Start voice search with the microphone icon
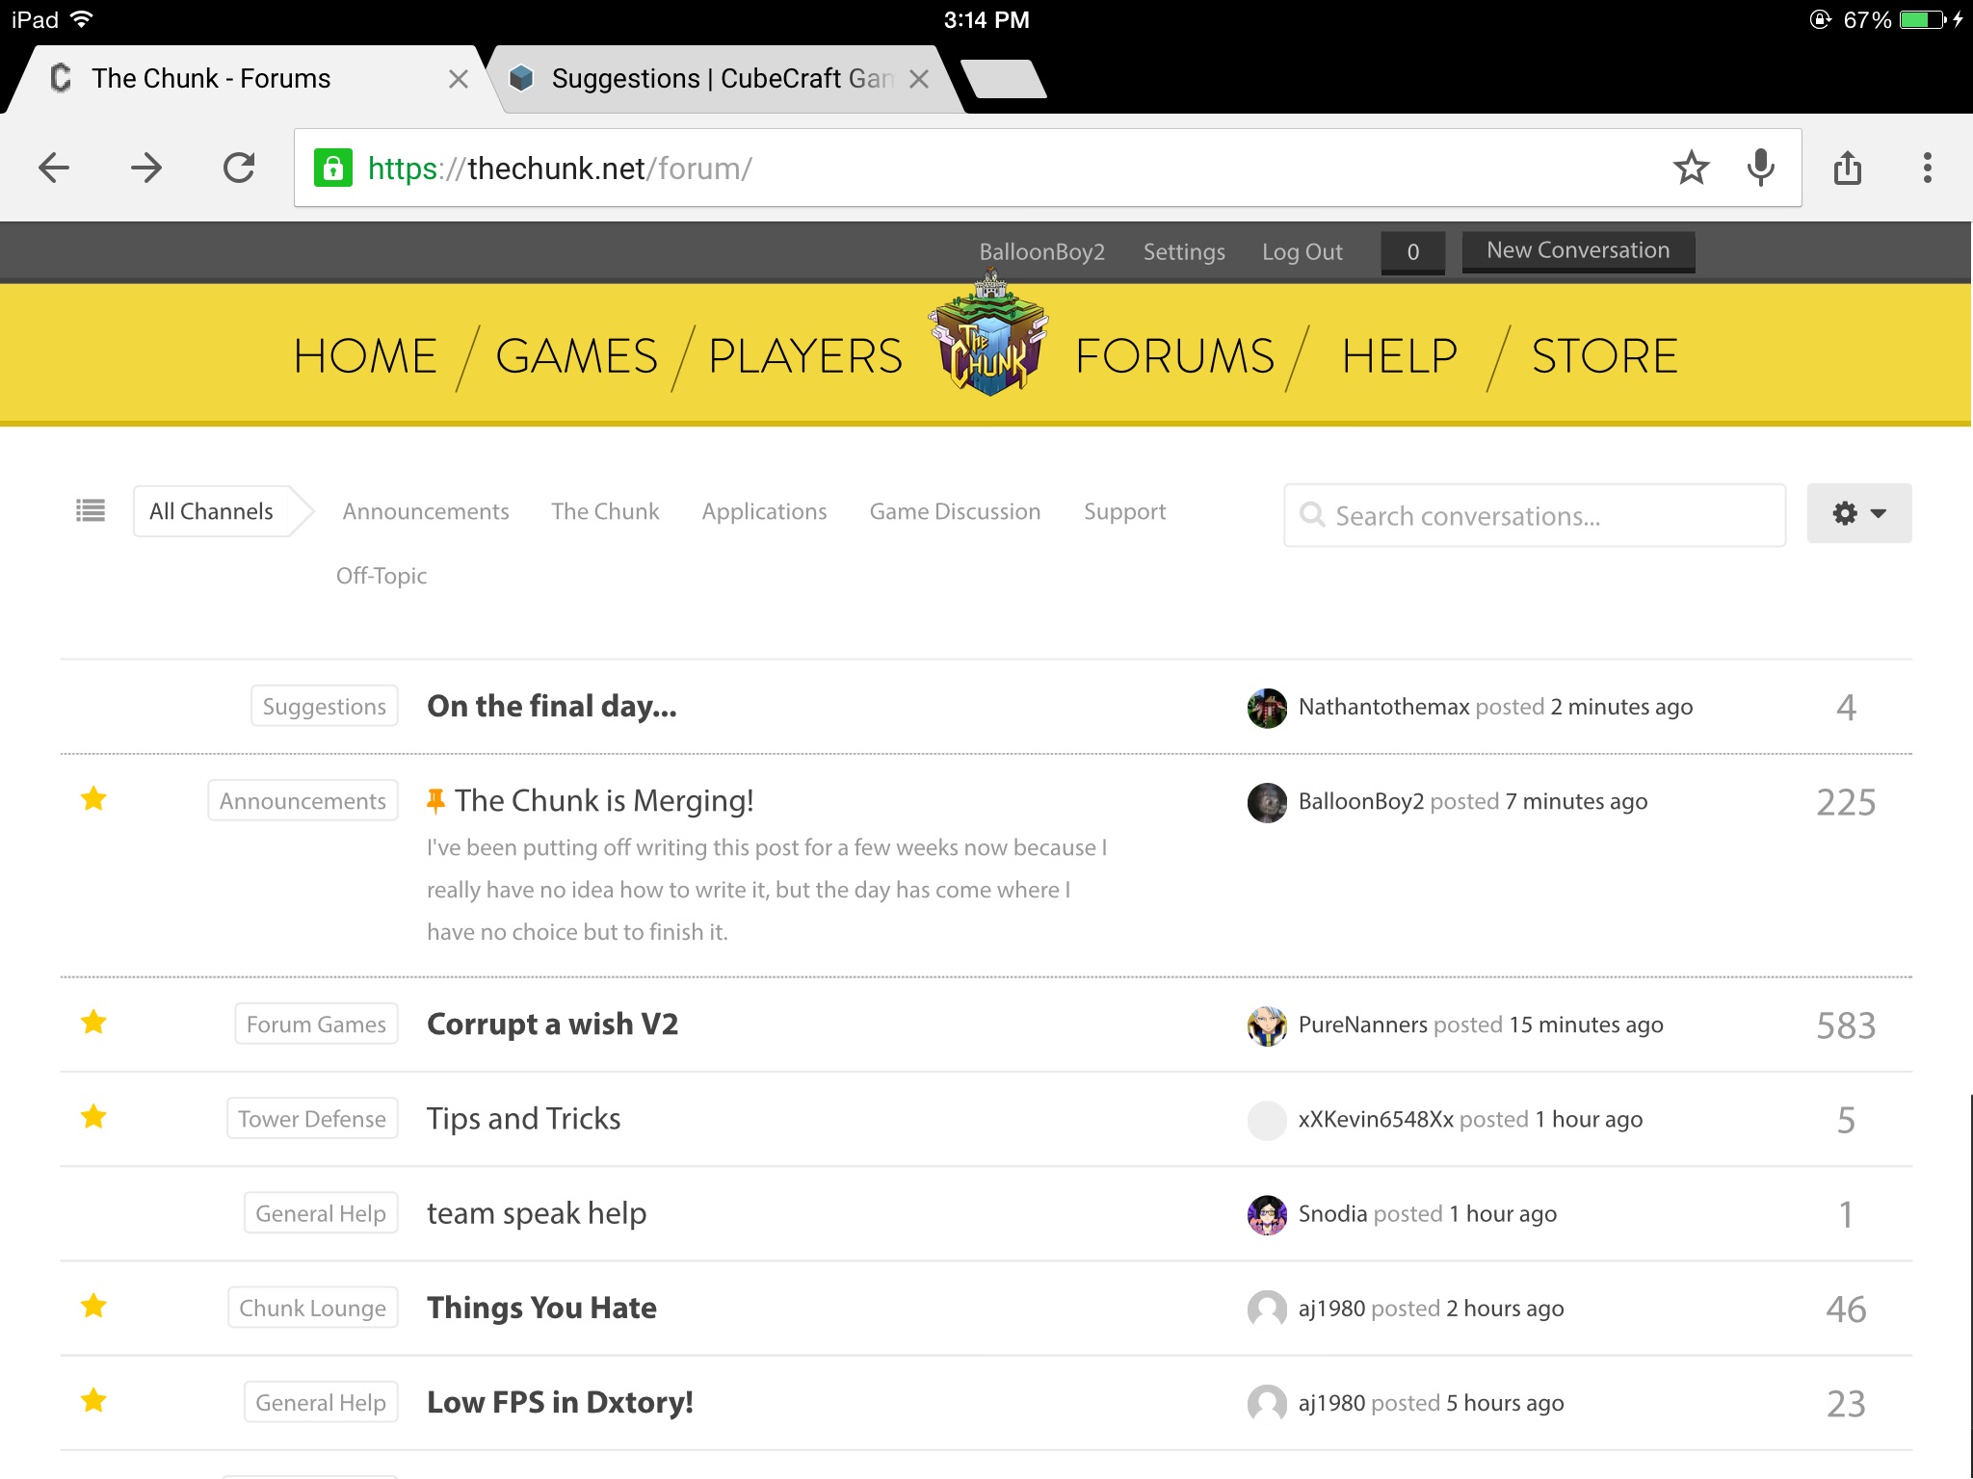The width and height of the screenshot is (1973, 1479). (1760, 168)
